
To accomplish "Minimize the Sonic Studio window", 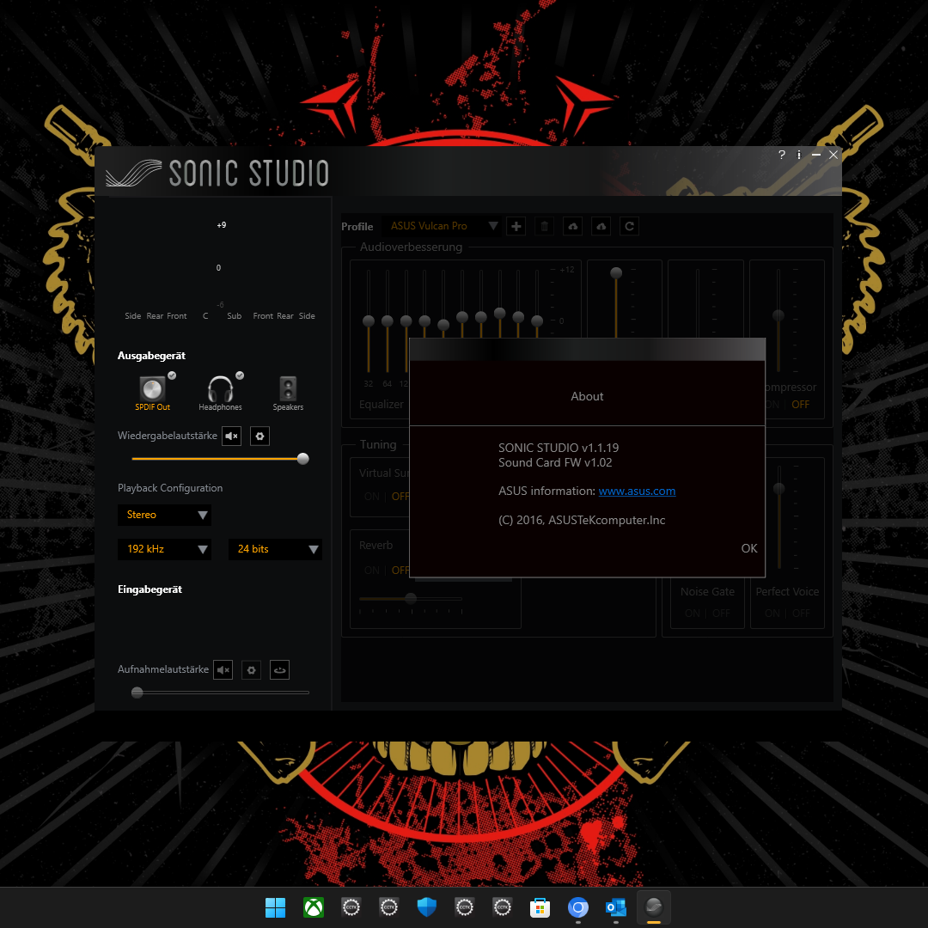I will [x=816, y=155].
